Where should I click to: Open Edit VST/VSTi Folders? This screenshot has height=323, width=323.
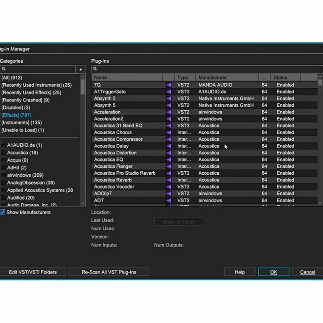coord(33,272)
